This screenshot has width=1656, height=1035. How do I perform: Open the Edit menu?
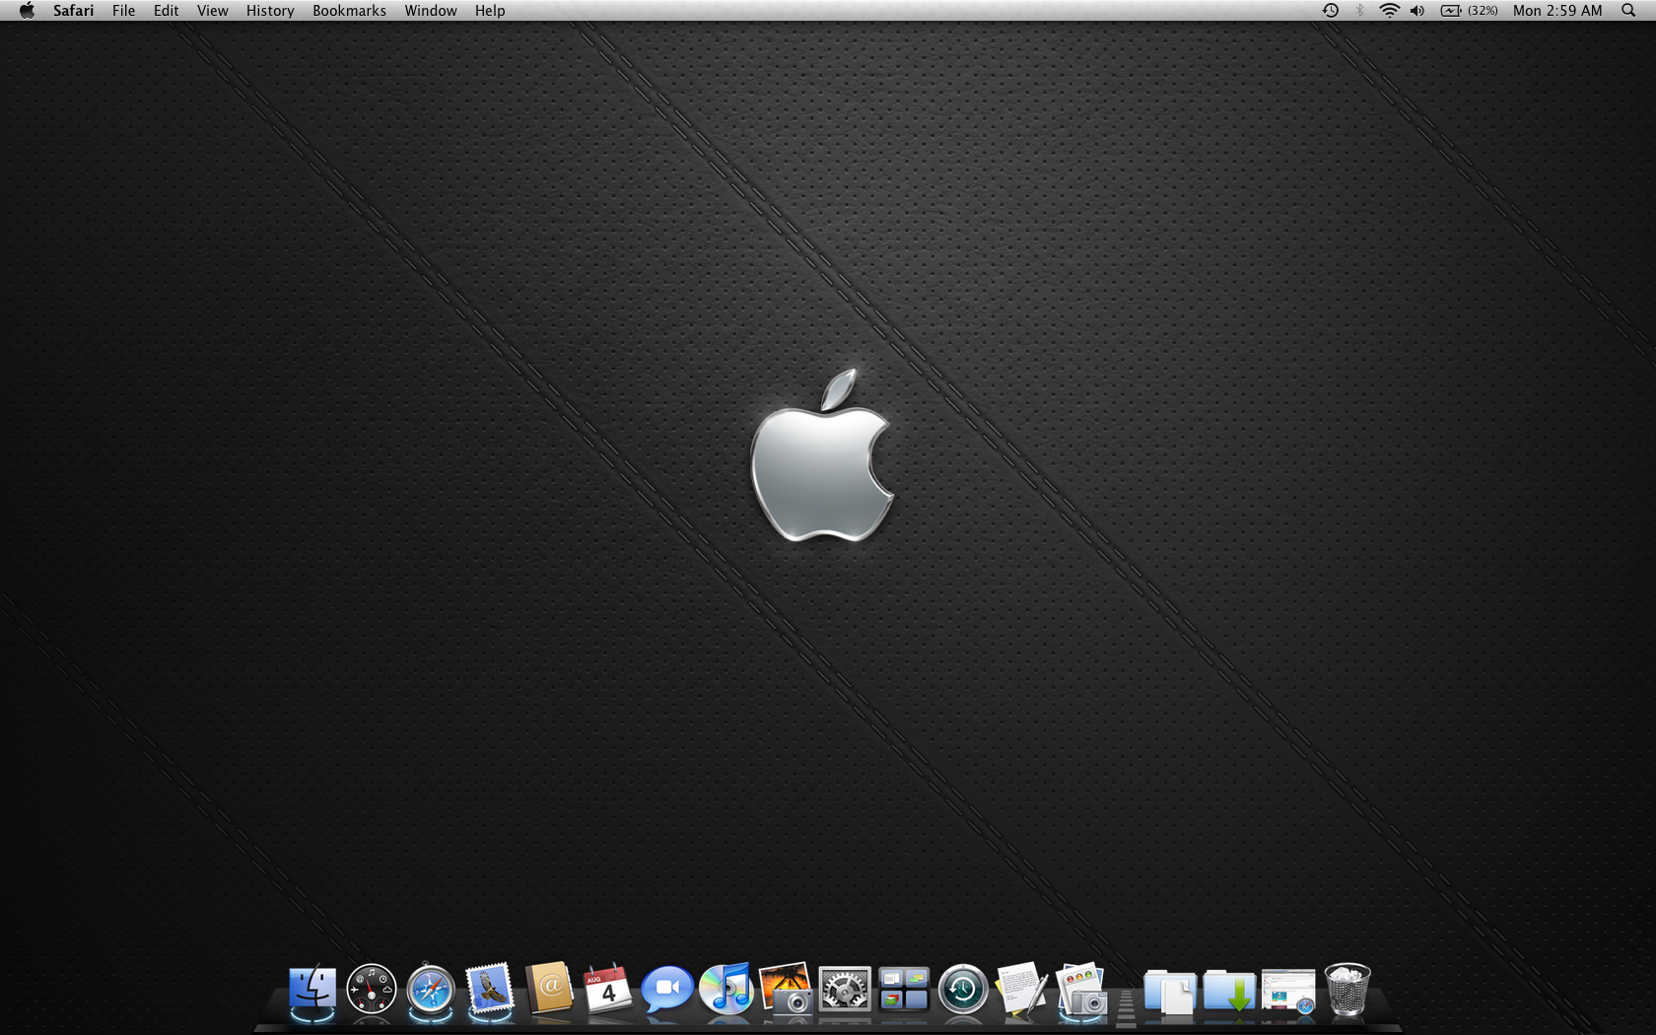coord(167,11)
